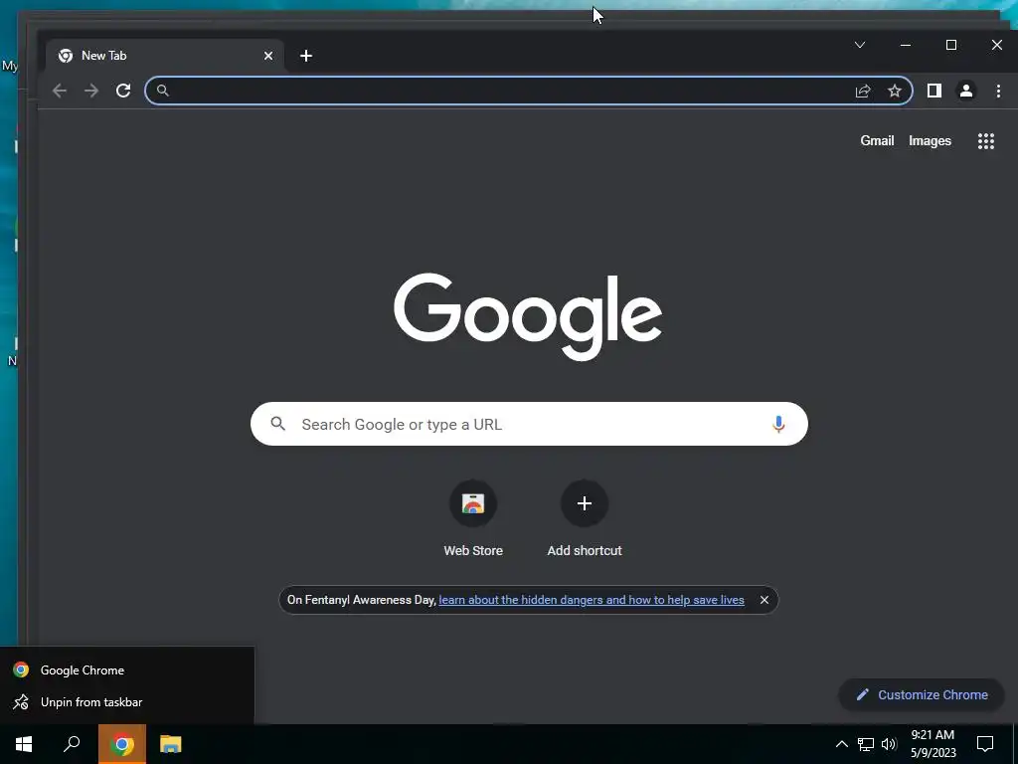The width and height of the screenshot is (1018, 764).
Task: Select Unpin from taskbar
Action: (127, 702)
